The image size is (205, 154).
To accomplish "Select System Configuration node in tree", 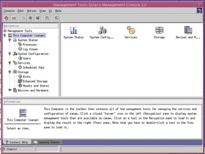I will point(33,54).
